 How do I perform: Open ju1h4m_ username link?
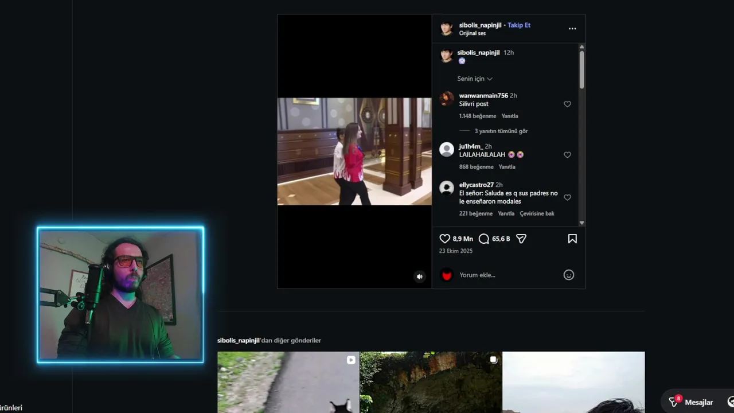[471, 146]
